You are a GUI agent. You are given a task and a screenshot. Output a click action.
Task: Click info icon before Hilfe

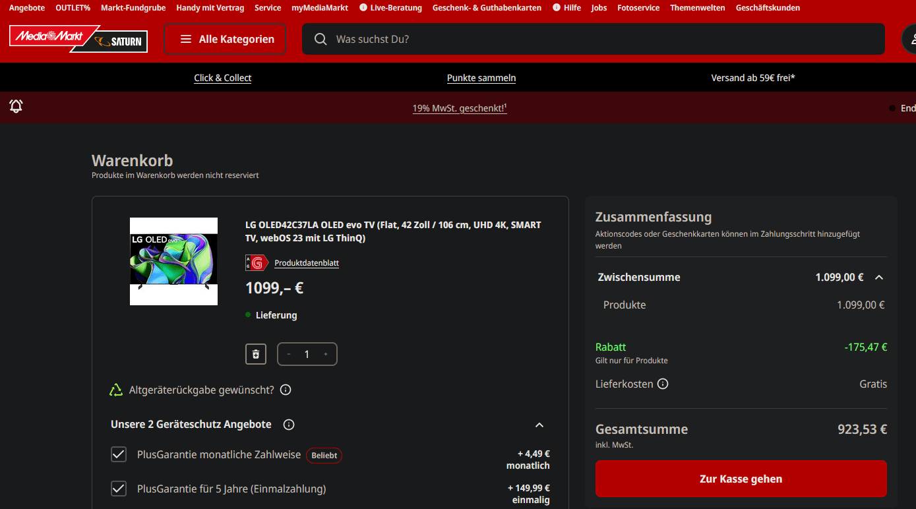557,8
